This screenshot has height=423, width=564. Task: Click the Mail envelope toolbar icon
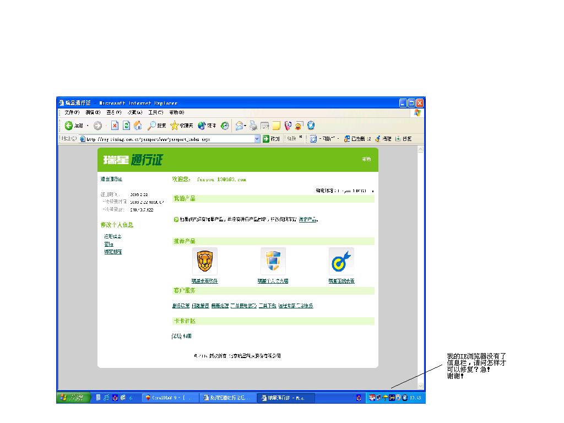tap(239, 126)
